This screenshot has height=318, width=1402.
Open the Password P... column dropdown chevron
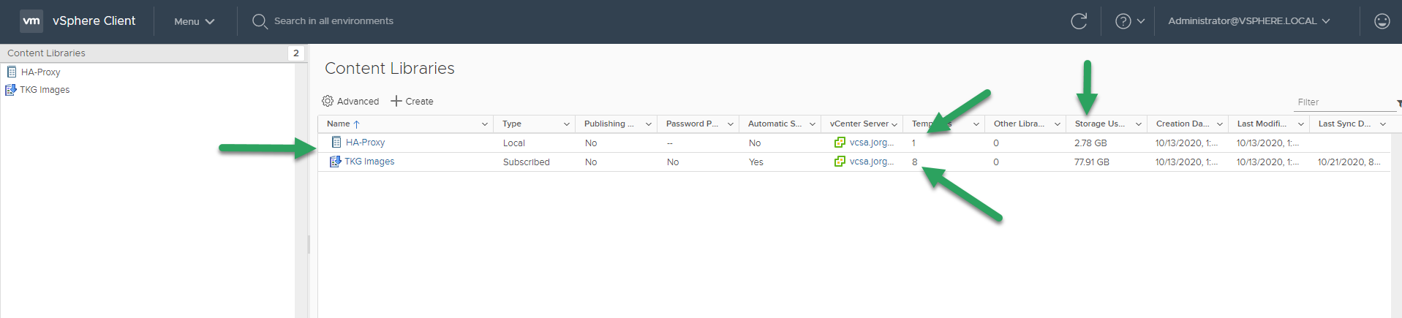coord(730,124)
